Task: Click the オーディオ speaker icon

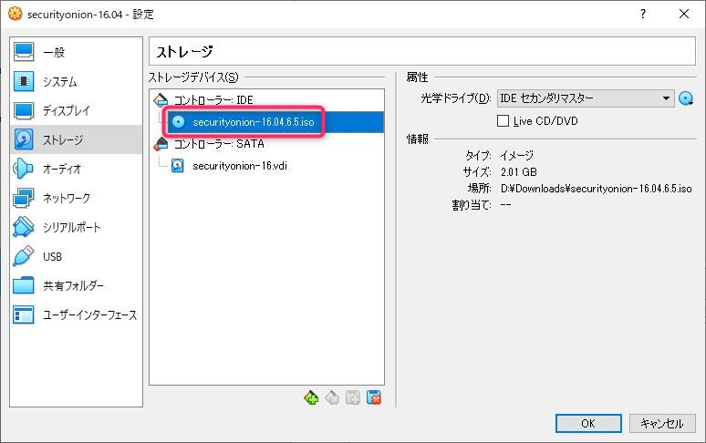Action: [24, 169]
